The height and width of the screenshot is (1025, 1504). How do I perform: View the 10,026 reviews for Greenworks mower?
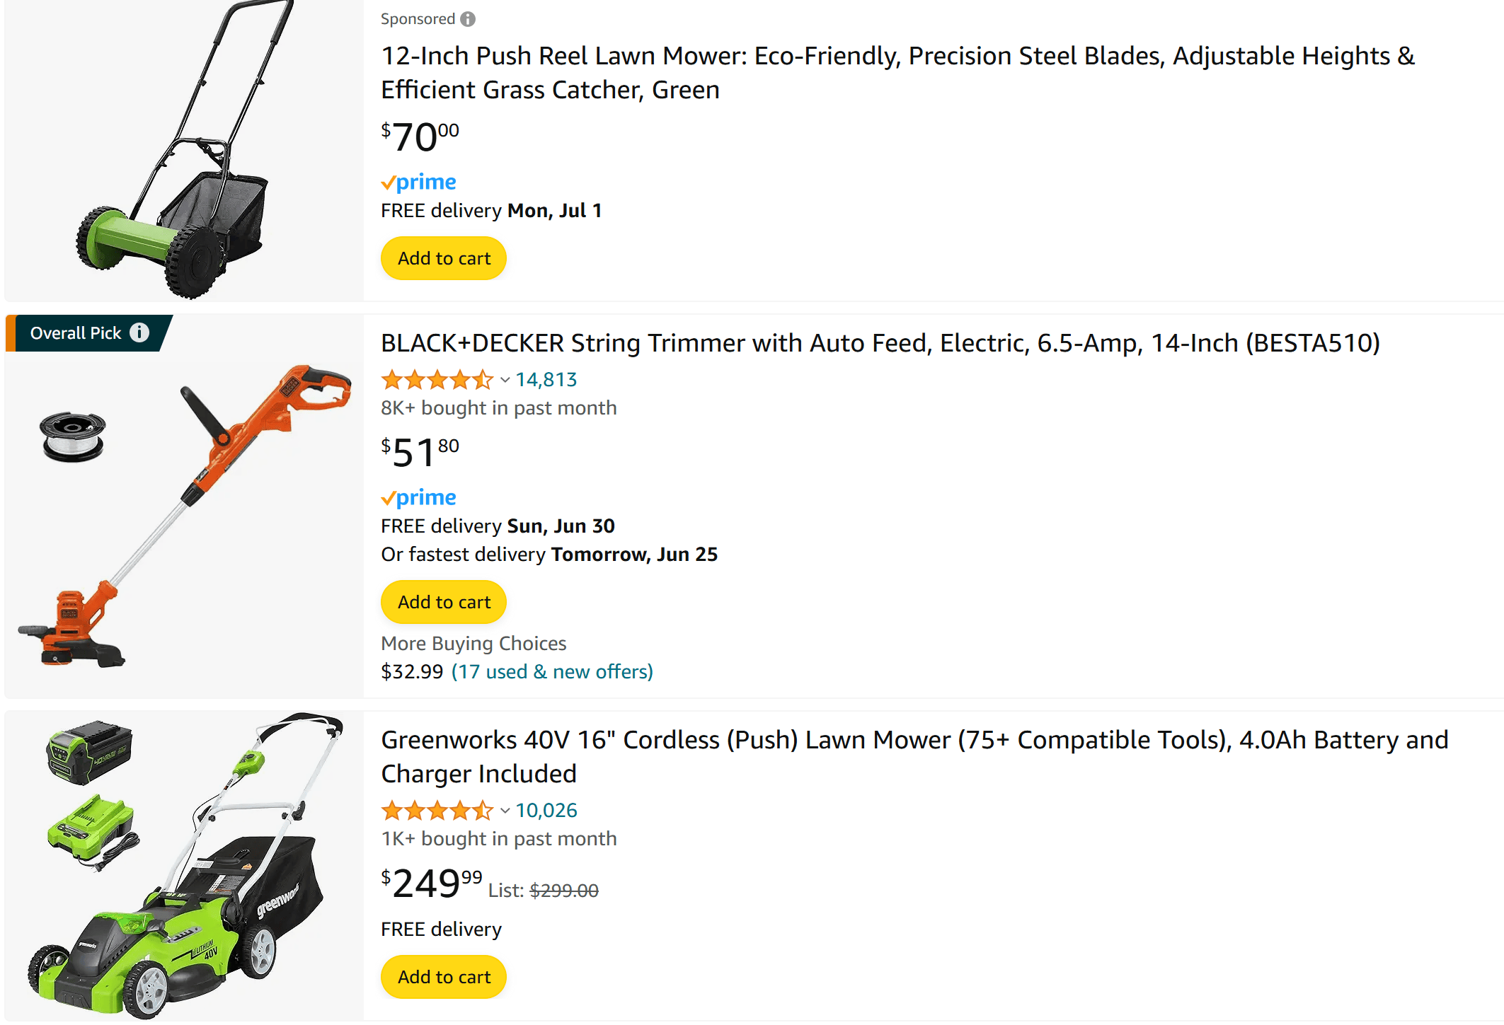pyautogui.click(x=546, y=810)
